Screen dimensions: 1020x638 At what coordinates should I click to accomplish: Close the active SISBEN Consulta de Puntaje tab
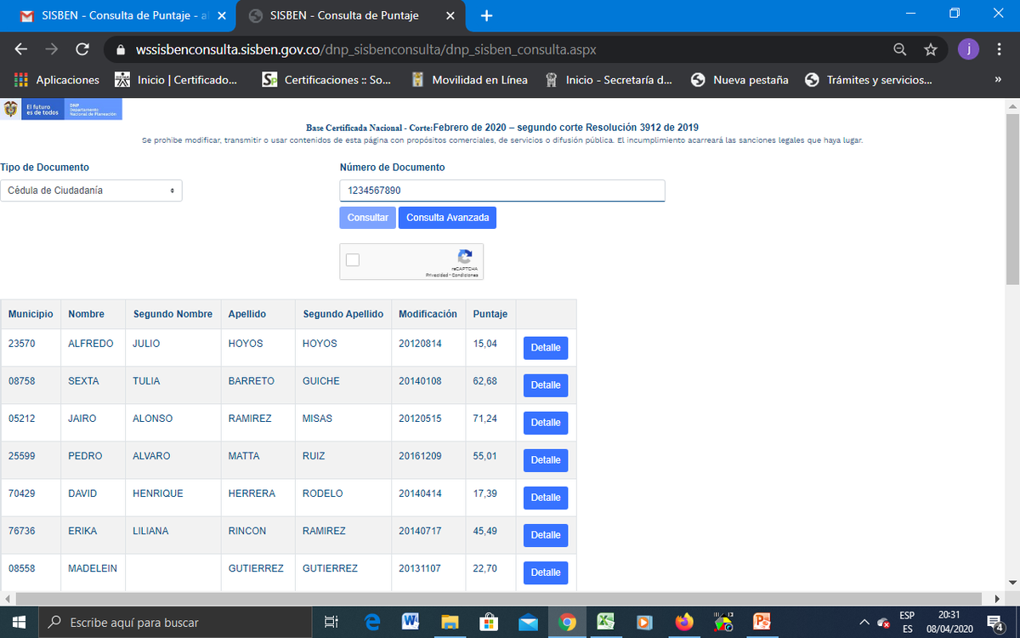(450, 15)
